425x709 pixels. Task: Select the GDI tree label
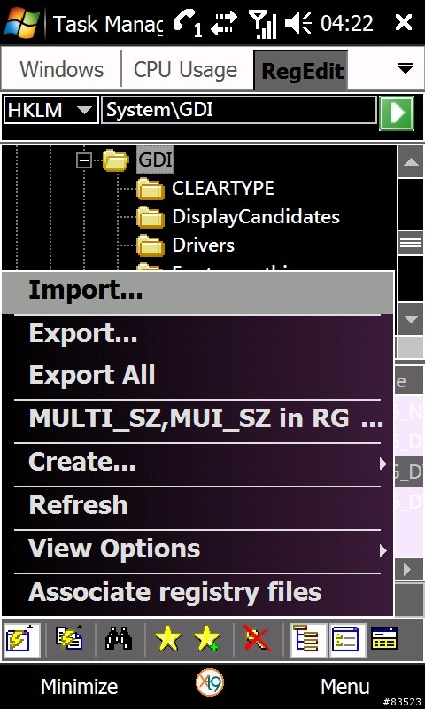(x=155, y=160)
